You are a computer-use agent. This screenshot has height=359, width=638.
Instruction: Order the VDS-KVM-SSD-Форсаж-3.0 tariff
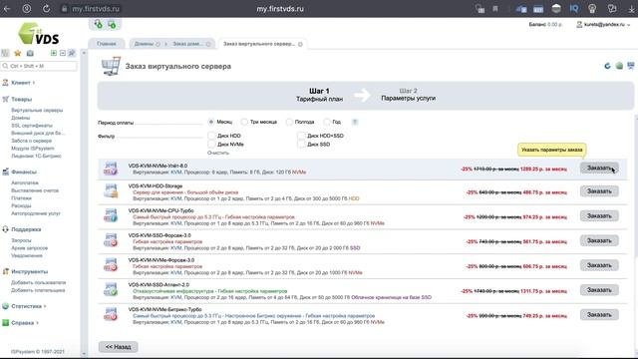click(x=599, y=240)
